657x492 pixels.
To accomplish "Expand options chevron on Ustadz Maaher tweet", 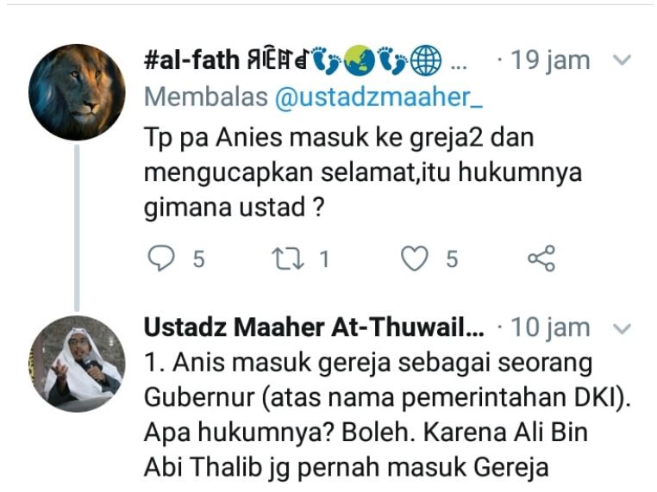I will [x=622, y=328].
